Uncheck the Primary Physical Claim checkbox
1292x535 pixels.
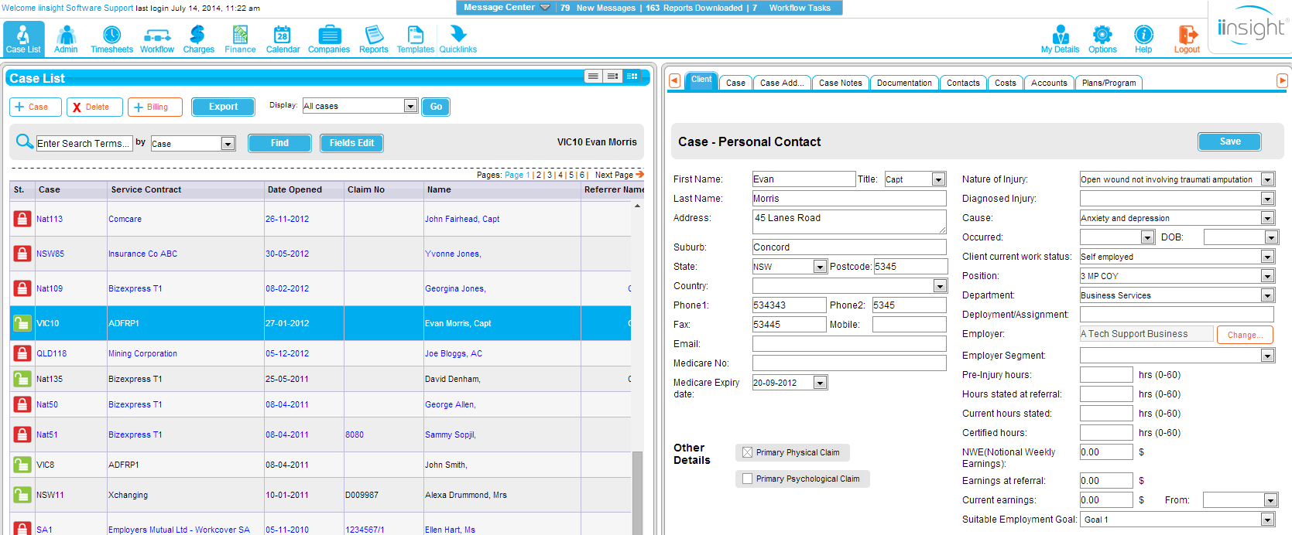pyautogui.click(x=747, y=452)
